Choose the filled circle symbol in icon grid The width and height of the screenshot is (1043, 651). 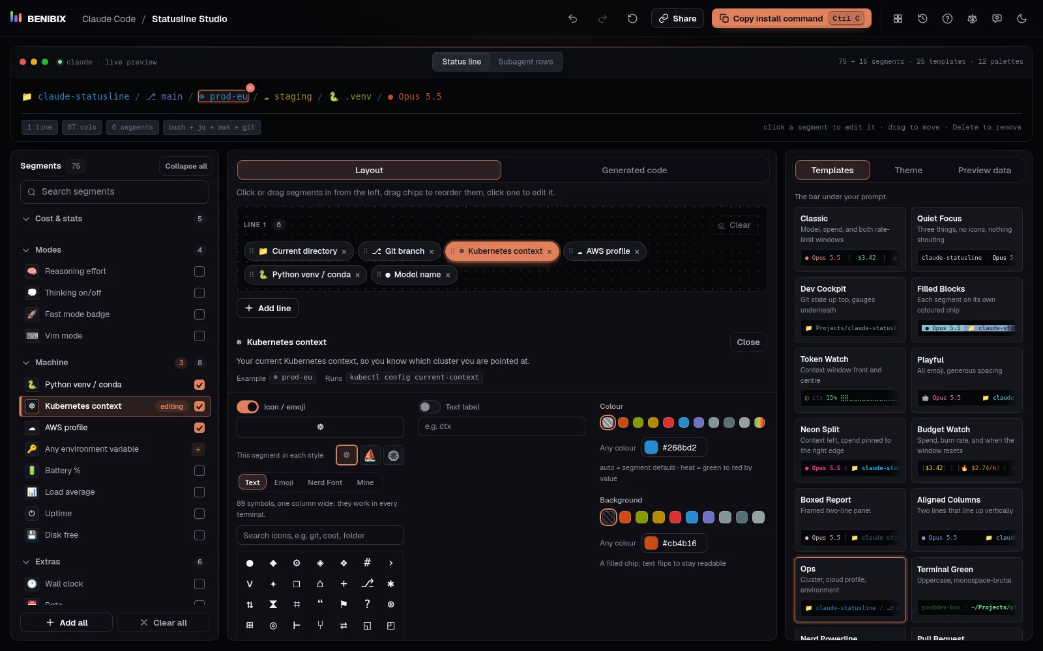coord(250,563)
